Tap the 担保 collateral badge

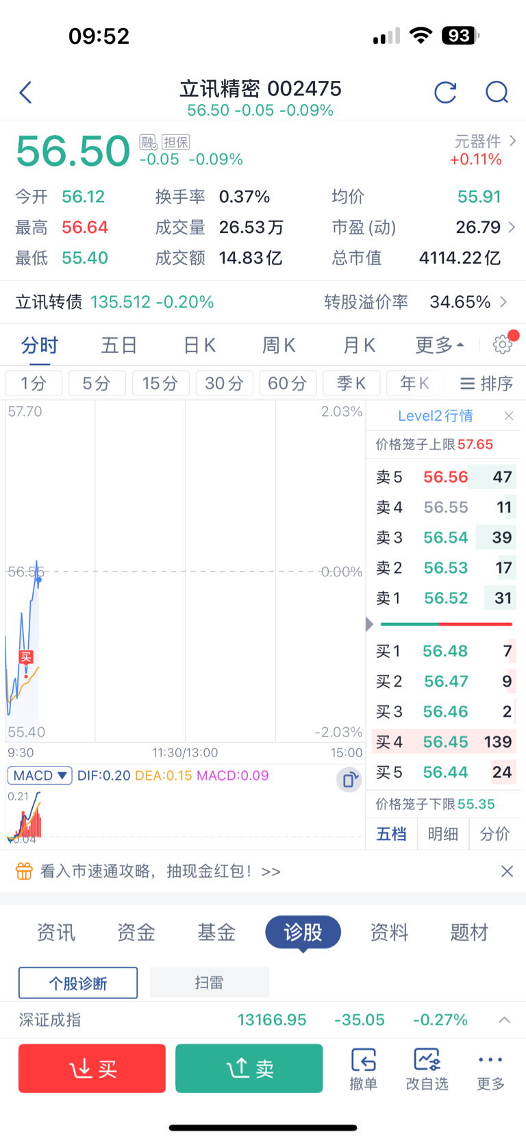pos(176,142)
